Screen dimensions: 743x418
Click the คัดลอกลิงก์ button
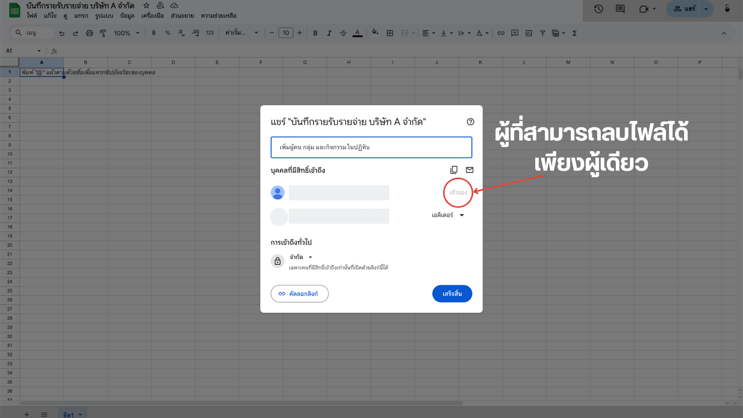tap(300, 294)
